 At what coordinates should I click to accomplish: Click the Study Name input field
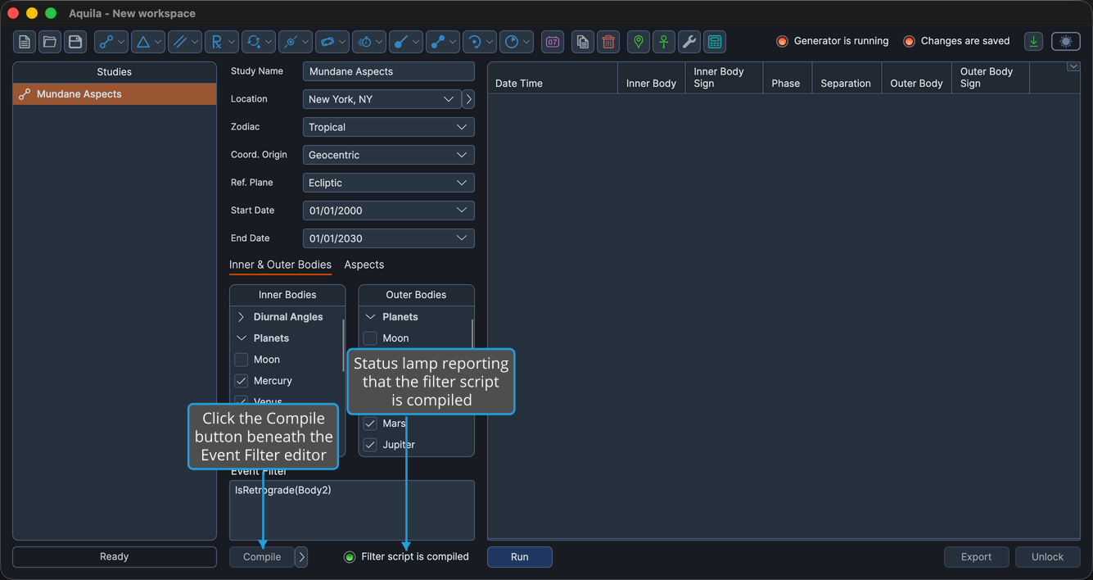(x=388, y=71)
